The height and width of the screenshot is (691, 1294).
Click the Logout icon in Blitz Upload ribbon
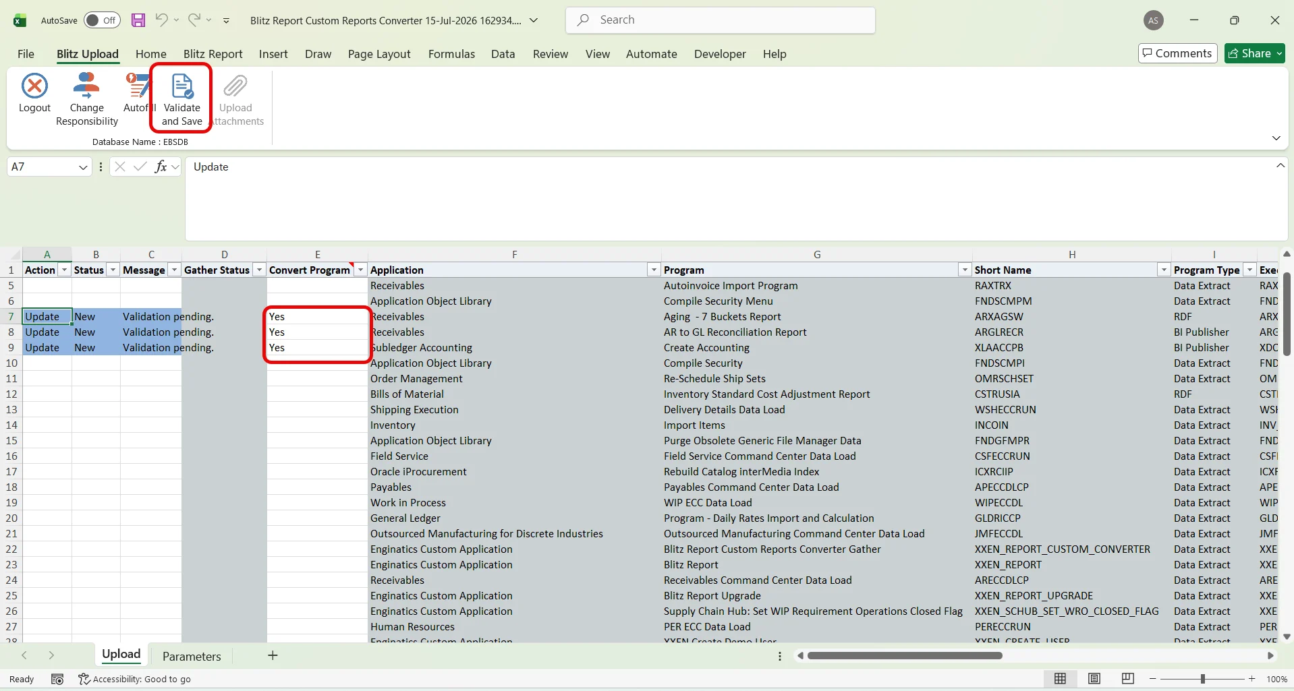34,87
